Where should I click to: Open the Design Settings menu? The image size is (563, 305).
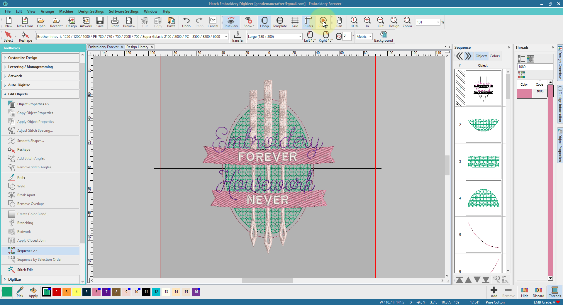[91, 11]
